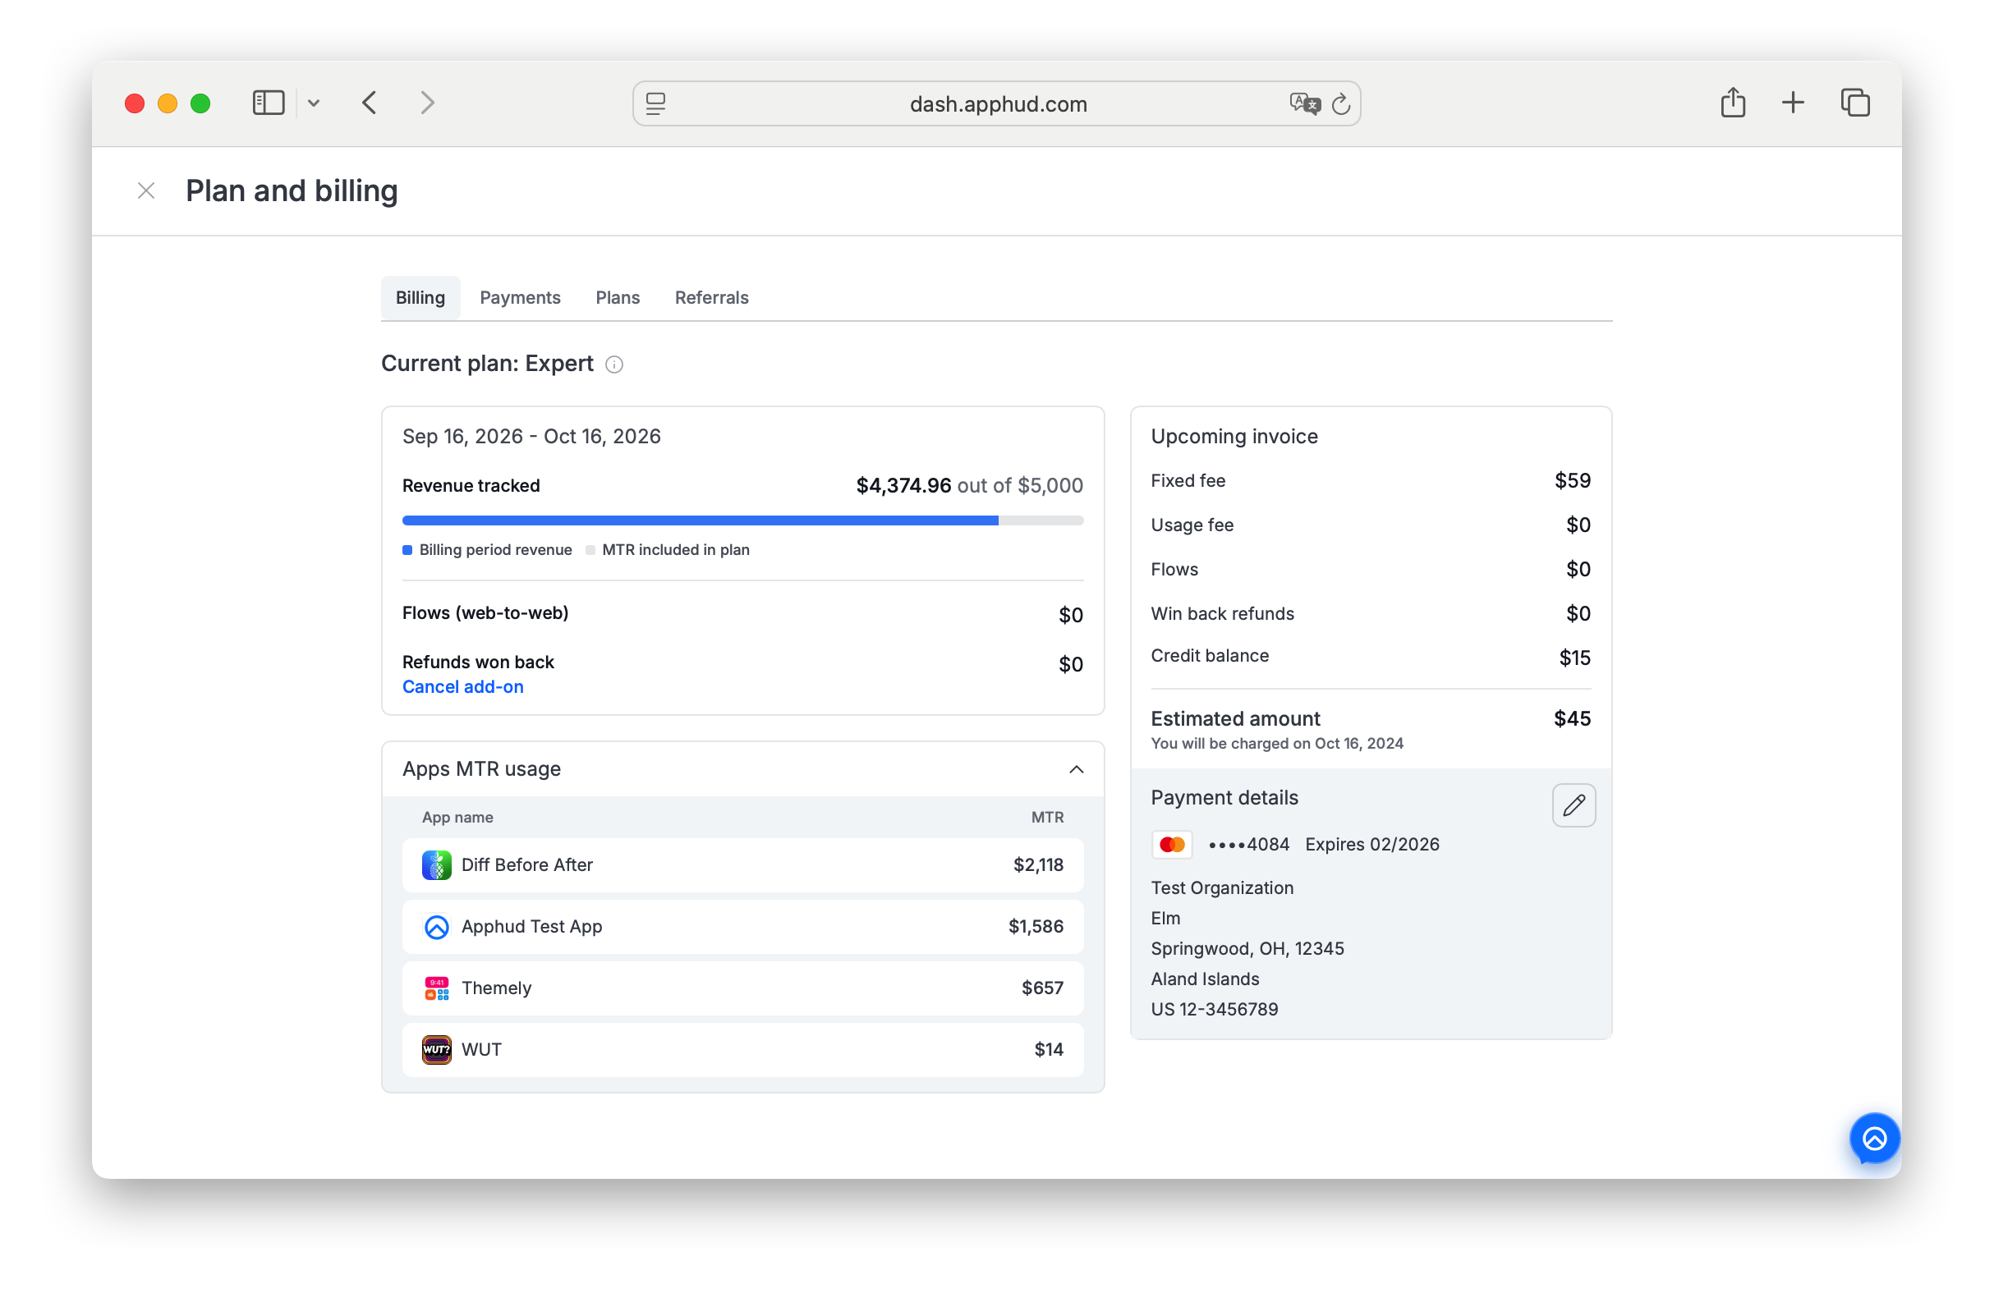Click the Aland Islands country line
This screenshot has width=1994, height=1302.
(1205, 979)
